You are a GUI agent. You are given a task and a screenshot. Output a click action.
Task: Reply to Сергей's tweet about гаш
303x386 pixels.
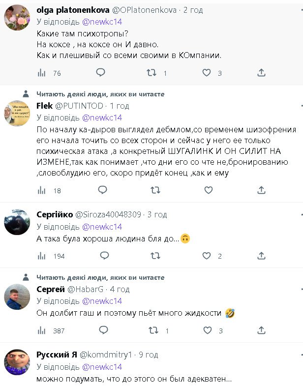pos(104,330)
